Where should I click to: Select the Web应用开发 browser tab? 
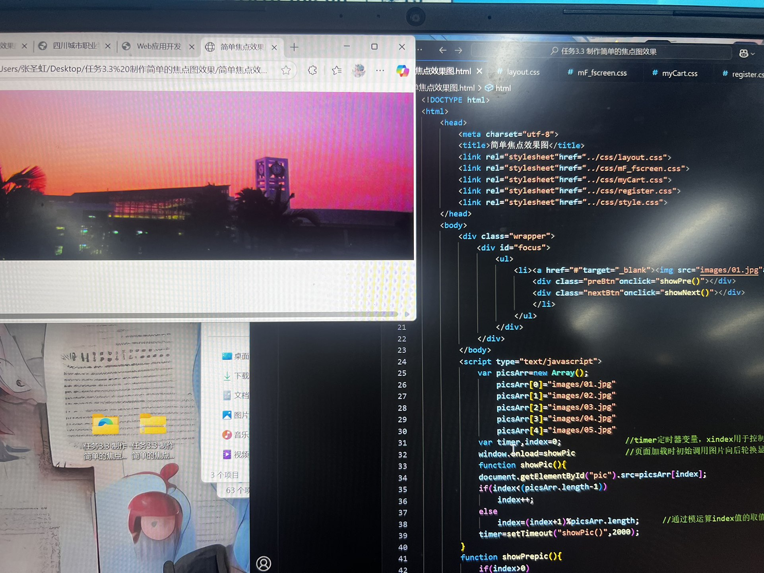[x=159, y=46]
